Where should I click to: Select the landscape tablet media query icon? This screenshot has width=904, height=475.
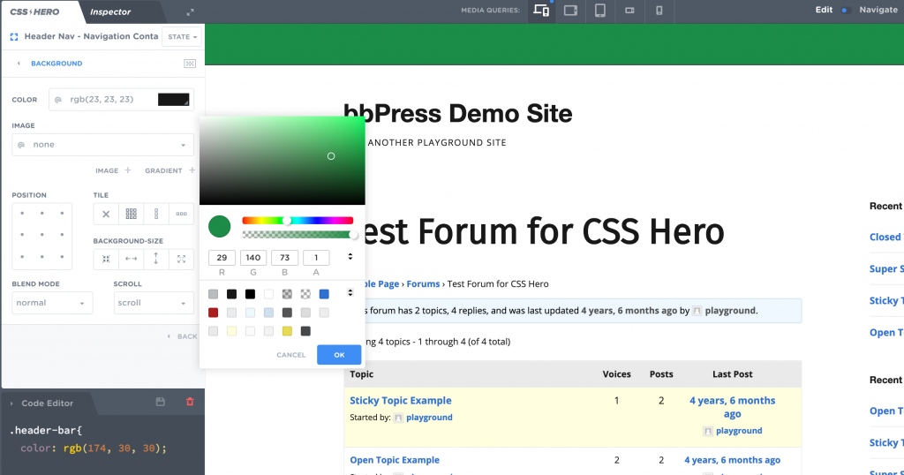[571, 11]
